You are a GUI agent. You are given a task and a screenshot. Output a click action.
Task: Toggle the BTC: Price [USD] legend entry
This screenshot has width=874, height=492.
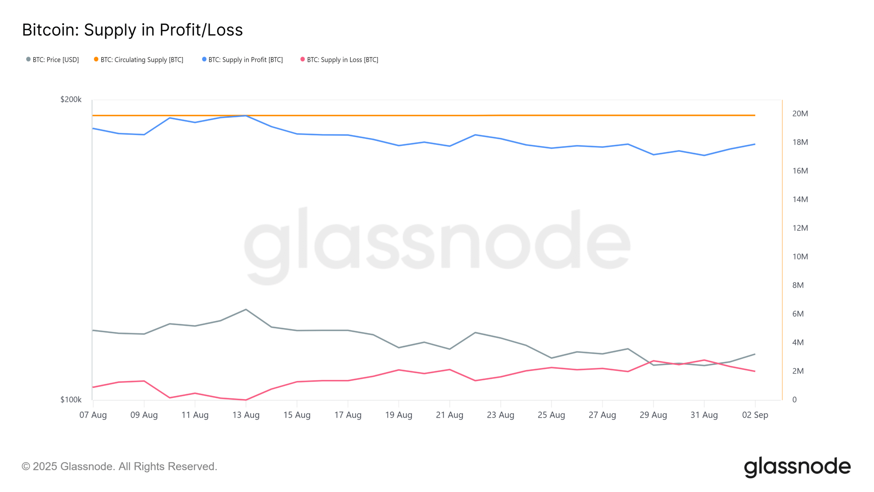pyautogui.click(x=53, y=60)
